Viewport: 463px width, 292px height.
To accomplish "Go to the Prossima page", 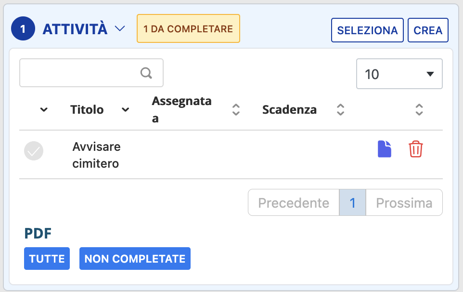I will pos(404,202).
